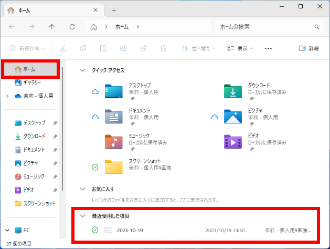This screenshot has width=330, height=249.
Task: Collapse the お気に入り section
Action: (83, 189)
